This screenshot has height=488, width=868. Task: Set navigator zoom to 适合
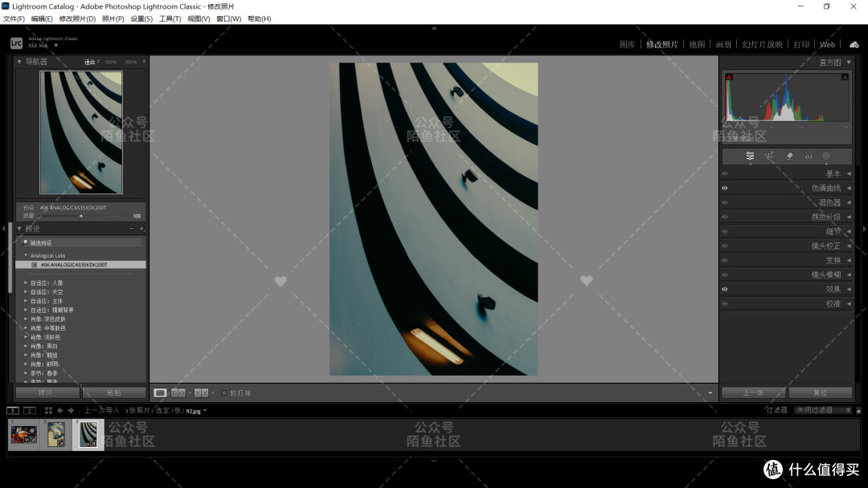click(x=89, y=62)
